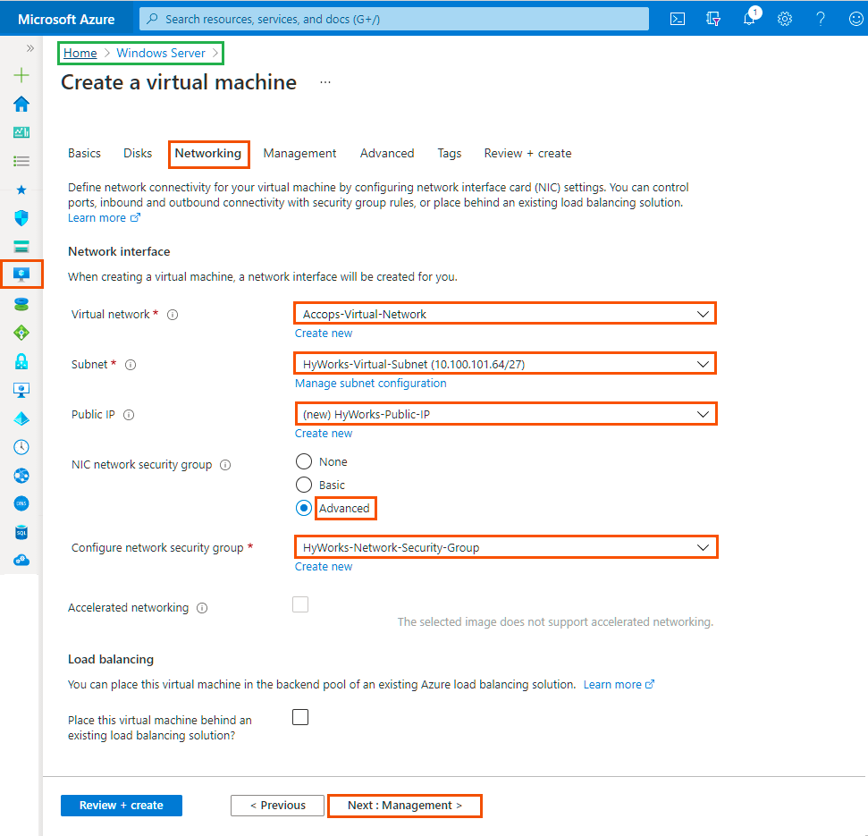Click Create new under Virtual network
Screen dimensions: 868x836
coord(324,334)
